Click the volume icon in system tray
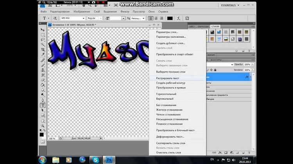 click(x=234, y=160)
